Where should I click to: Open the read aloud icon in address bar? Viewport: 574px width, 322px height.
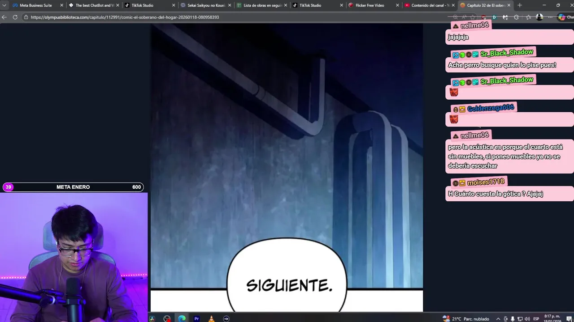464,17
